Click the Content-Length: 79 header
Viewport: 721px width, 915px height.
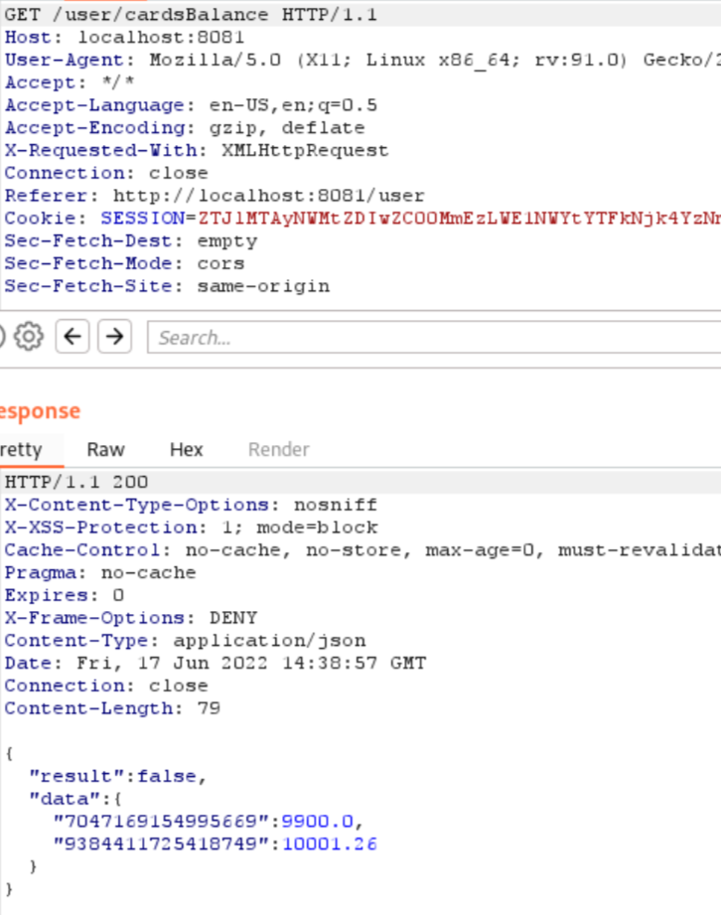112,707
